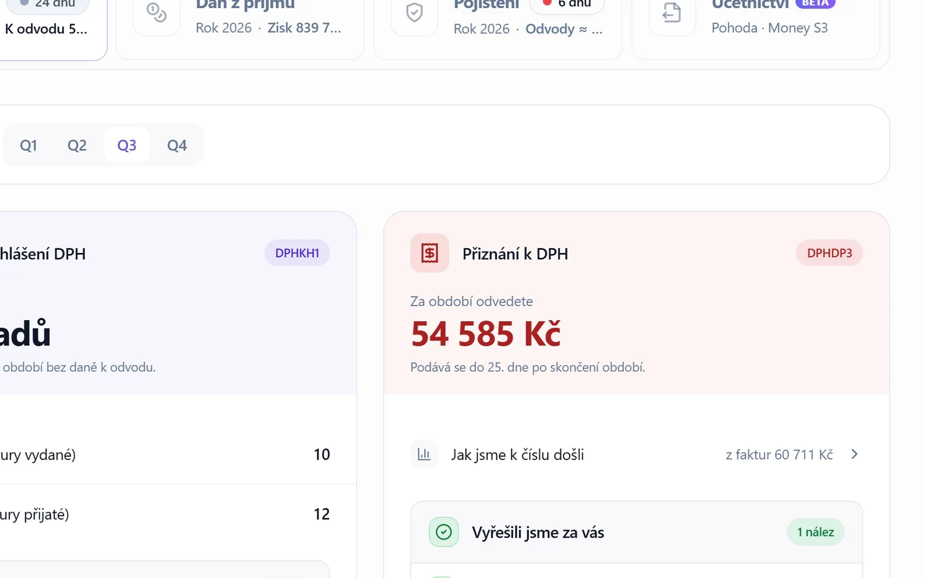This screenshot has width=925, height=578.
Task: Select the Q1 quarter tab
Action: click(28, 145)
